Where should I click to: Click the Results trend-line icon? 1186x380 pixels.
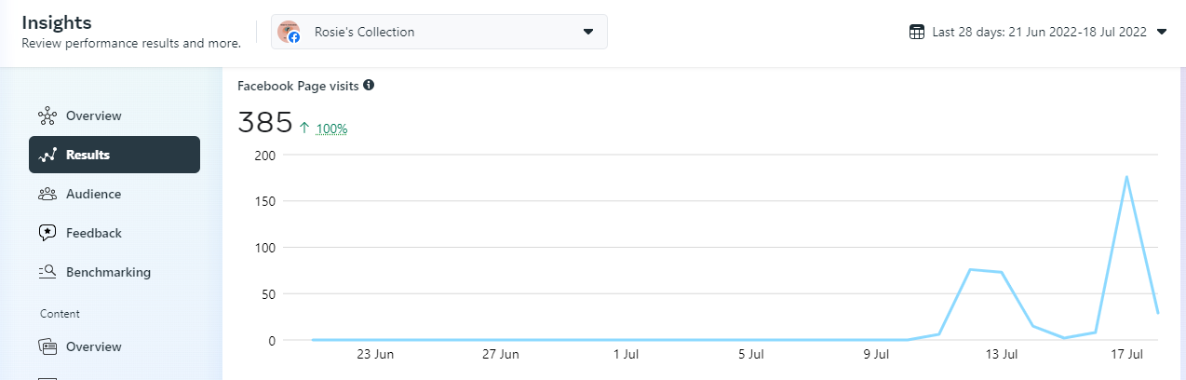pos(47,156)
